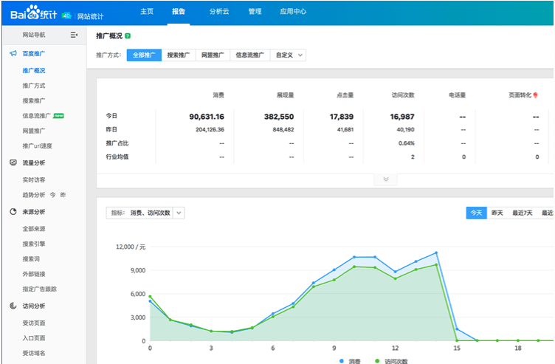The width and height of the screenshot is (555, 364).
Task: Open 搜索引擎 in the sidebar
Action: point(34,244)
